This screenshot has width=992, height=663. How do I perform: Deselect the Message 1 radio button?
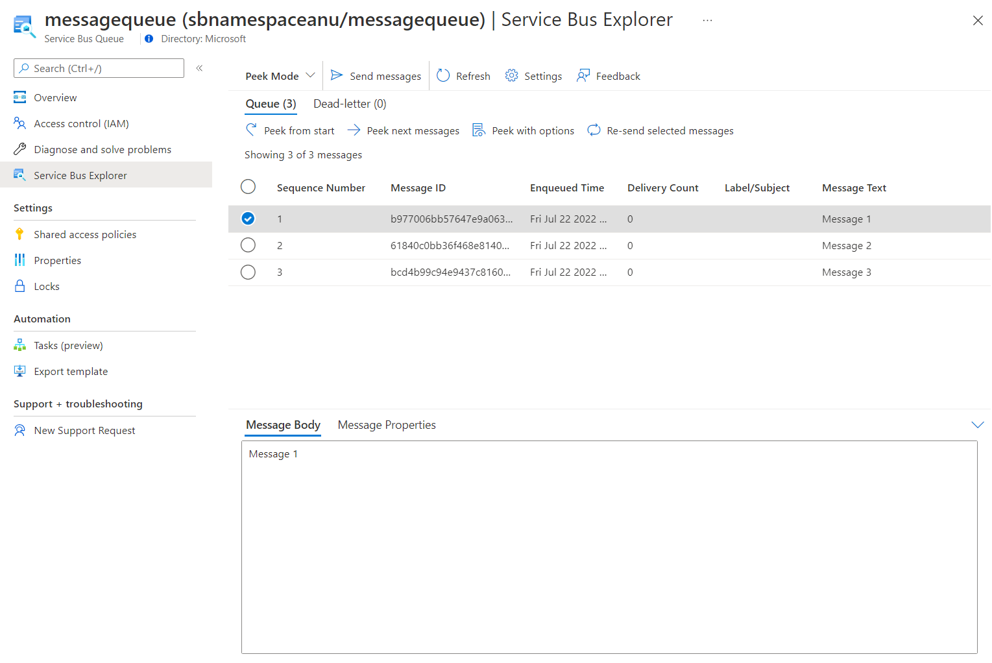248,219
